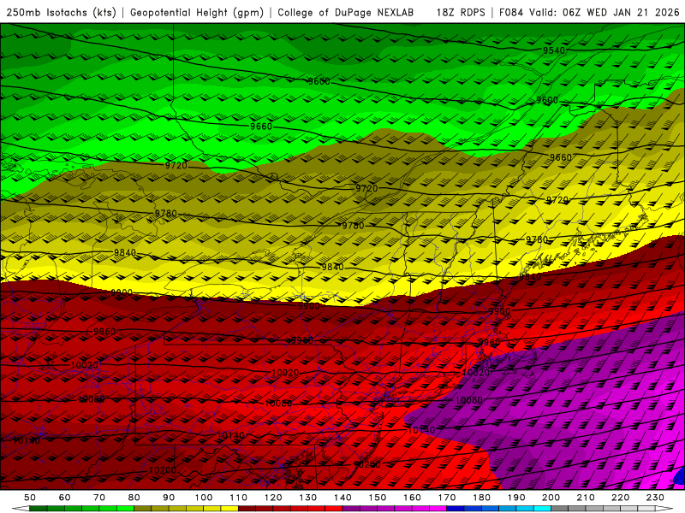Click the 9540 height contour label
This screenshot has width=685, height=513.
(554, 50)
